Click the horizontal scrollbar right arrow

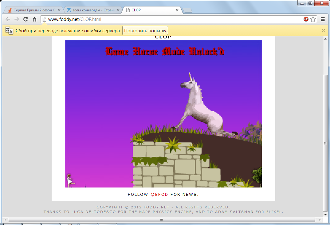(320, 220)
